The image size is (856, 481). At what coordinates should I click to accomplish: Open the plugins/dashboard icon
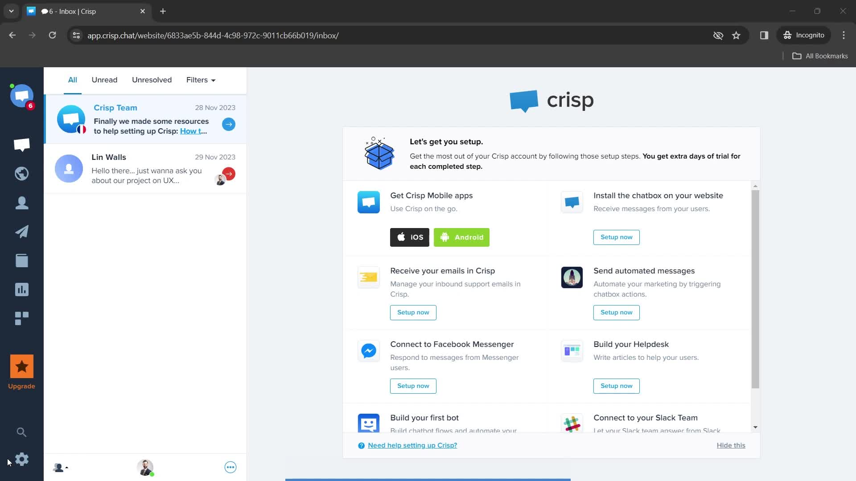pos(22,318)
